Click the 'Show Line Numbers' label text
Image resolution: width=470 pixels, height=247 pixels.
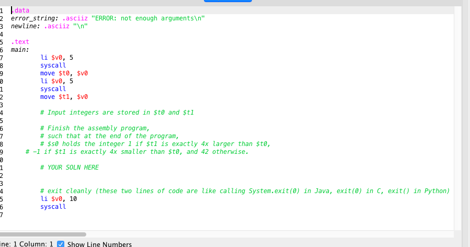[99, 244]
